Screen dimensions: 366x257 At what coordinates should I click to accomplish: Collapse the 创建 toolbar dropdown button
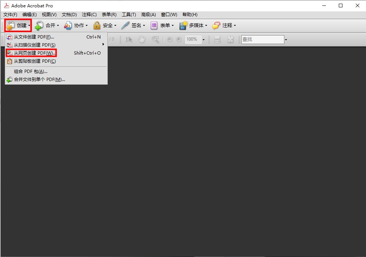point(18,25)
